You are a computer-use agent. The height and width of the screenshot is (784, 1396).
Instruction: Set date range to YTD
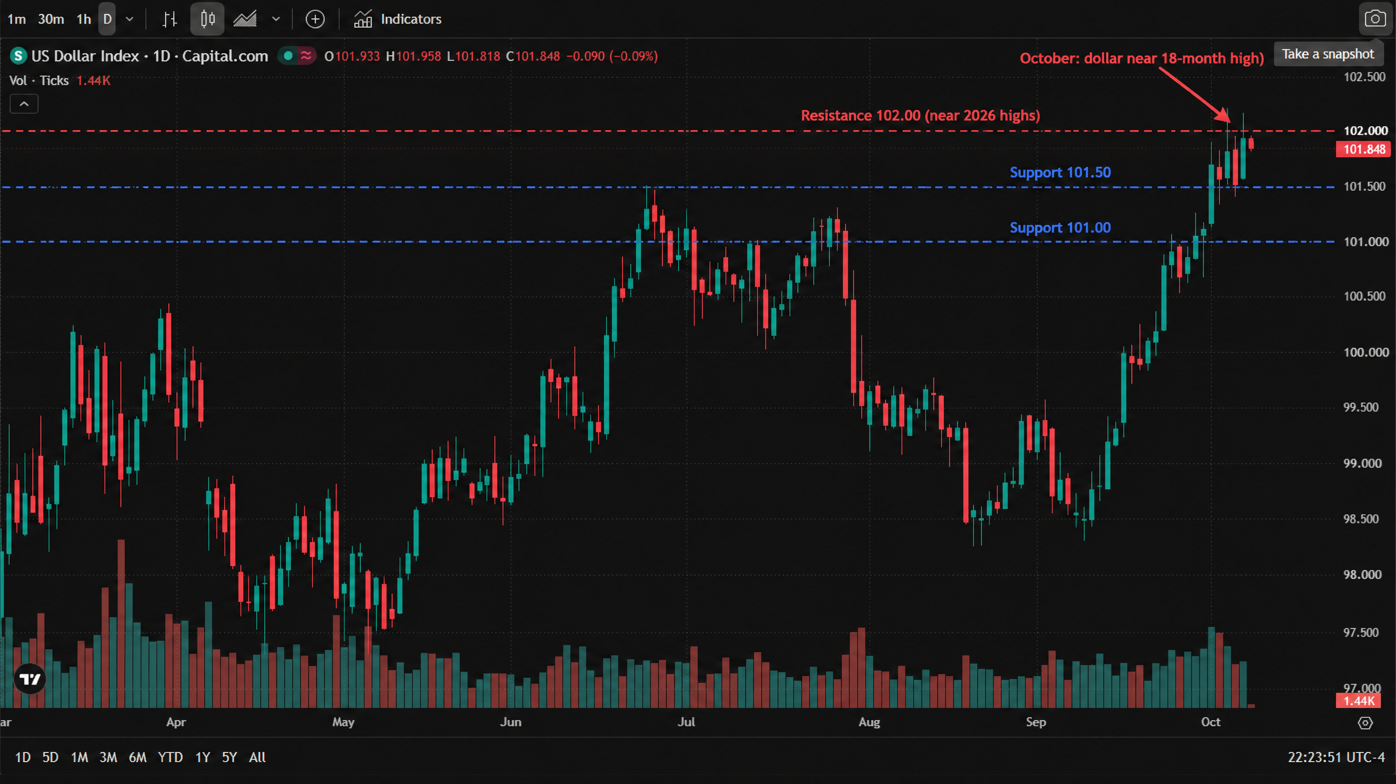170,757
